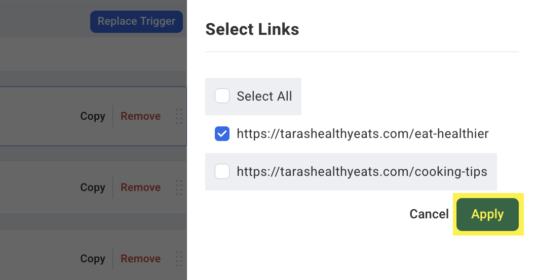Click the Select All label text
Viewport: 535px width, 280px height.
[264, 97]
